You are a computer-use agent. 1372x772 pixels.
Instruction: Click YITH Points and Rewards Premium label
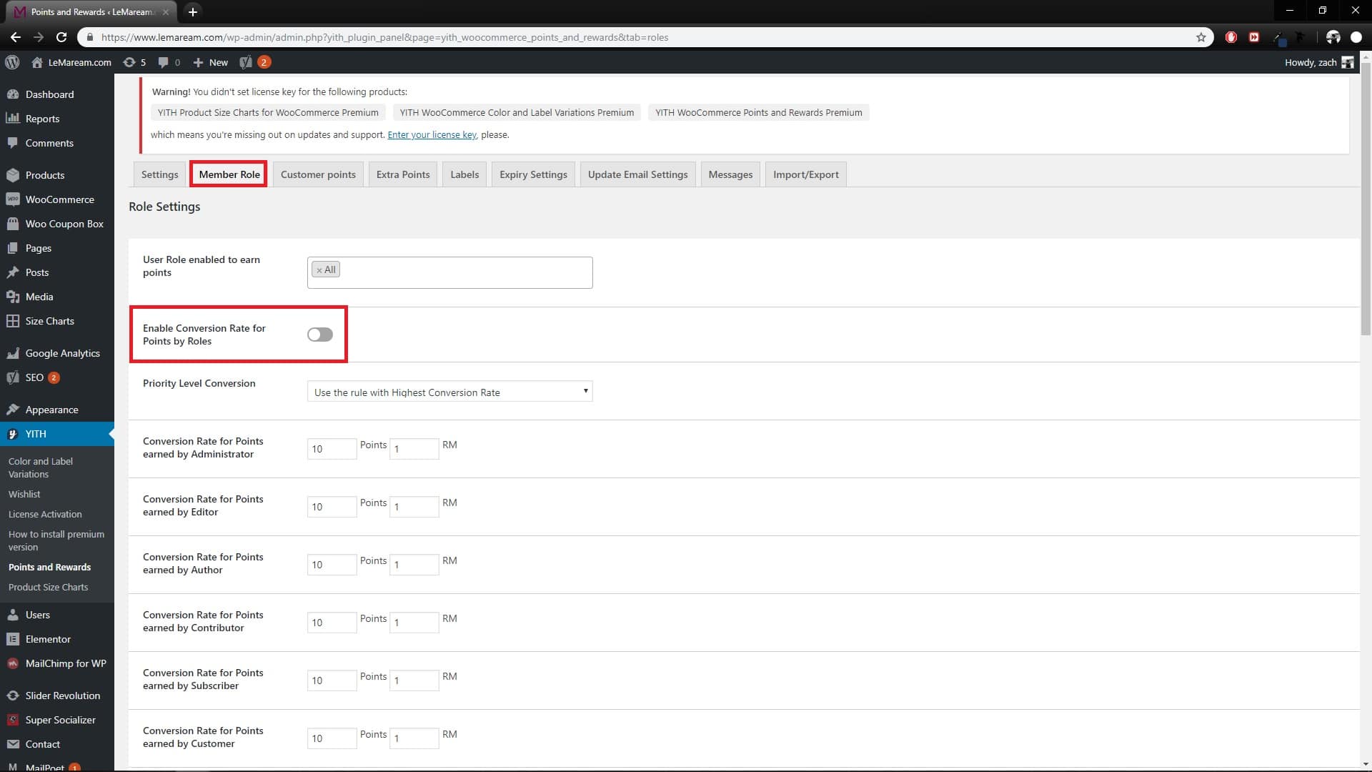point(758,112)
